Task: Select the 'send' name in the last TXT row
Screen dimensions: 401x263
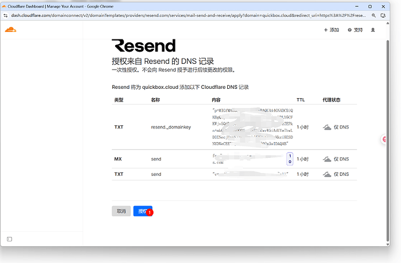Action: click(156, 174)
